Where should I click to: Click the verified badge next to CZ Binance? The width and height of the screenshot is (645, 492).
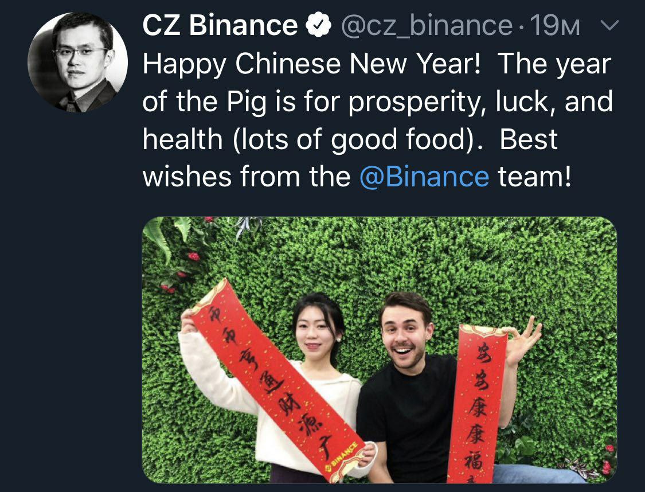point(319,25)
